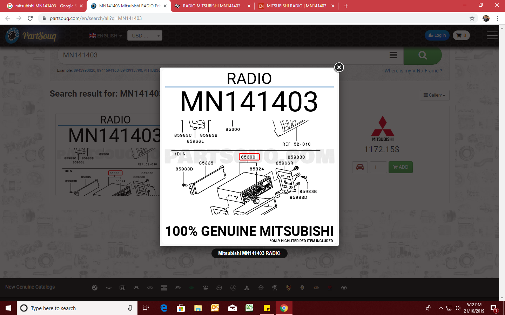This screenshot has width=505, height=315.
Task: Open the Chevrolet catalog logo
Action: [x=109, y=288]
